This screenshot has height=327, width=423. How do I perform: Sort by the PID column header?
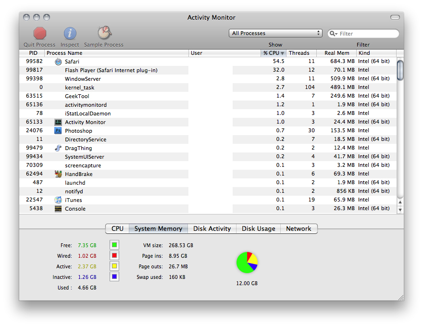(32, 53)
